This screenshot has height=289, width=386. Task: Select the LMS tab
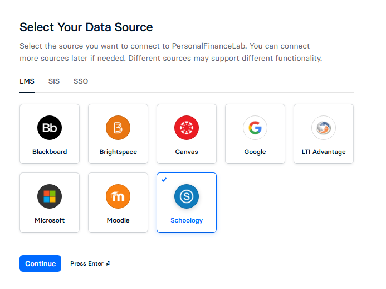coord(27,81)
